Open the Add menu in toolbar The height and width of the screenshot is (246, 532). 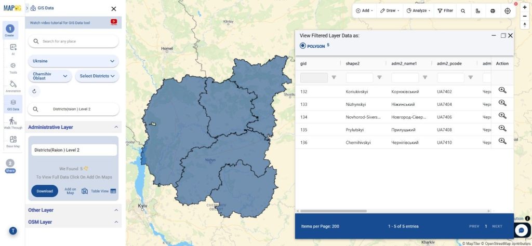tap(364, 11)
